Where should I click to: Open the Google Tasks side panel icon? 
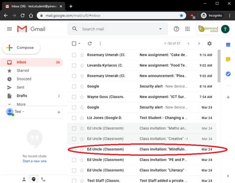(228, 74)
